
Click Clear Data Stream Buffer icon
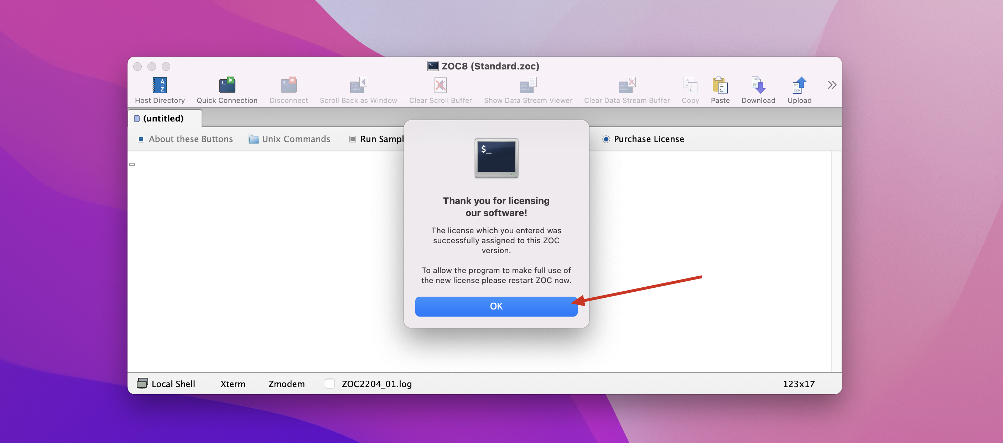click(627, 85)
